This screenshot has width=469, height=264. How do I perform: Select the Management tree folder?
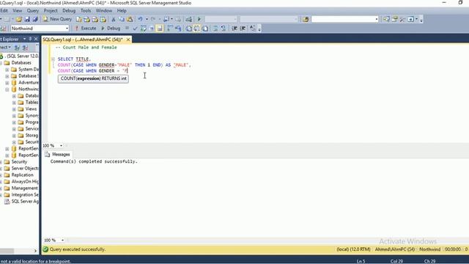(24, 188)
